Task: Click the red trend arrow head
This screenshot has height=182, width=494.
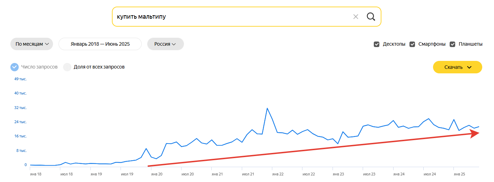Action: [475, 134]
